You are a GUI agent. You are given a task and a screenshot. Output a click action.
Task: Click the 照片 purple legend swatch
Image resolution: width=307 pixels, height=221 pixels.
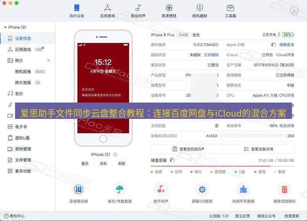tap(192, 172)
